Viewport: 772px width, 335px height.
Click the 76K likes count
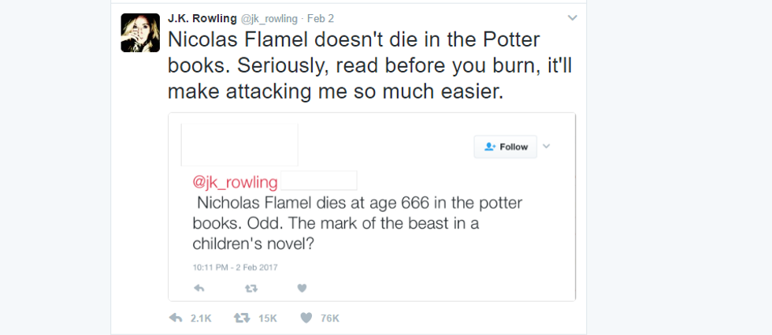click(329, 318)
